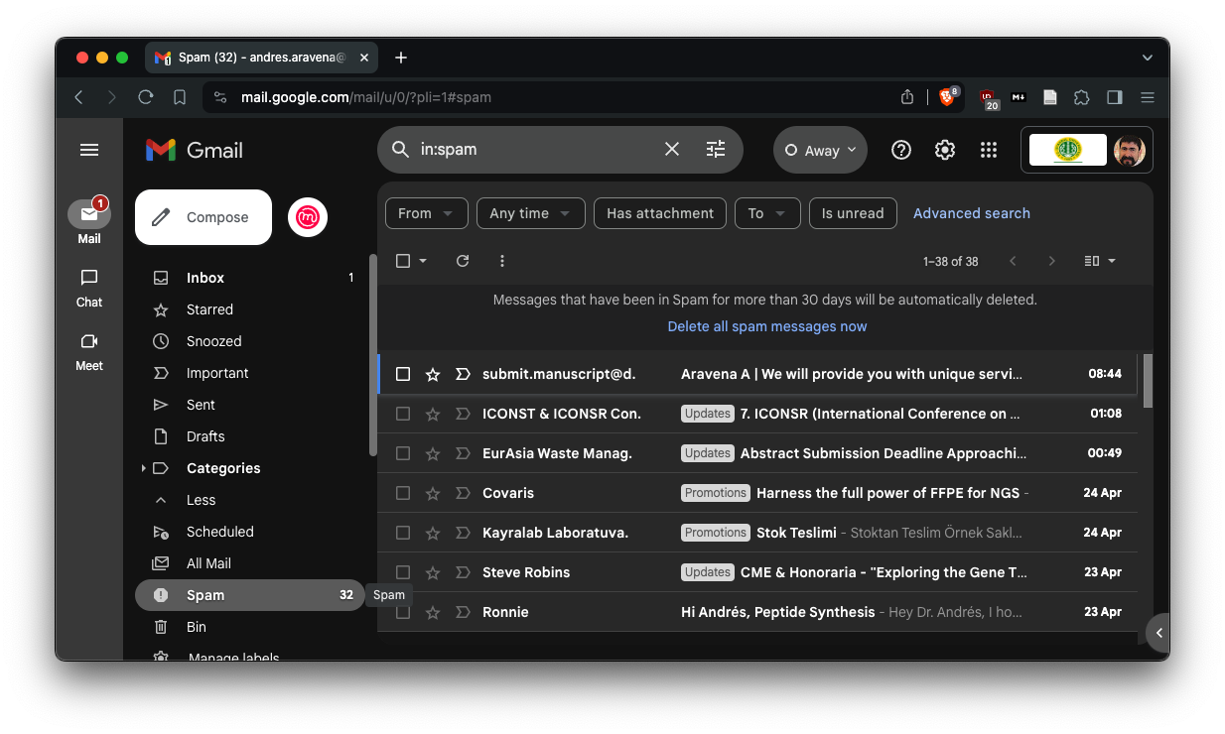
Task: Select the EurAsia Waste Management email checkbox
Action: click(403, 453)
